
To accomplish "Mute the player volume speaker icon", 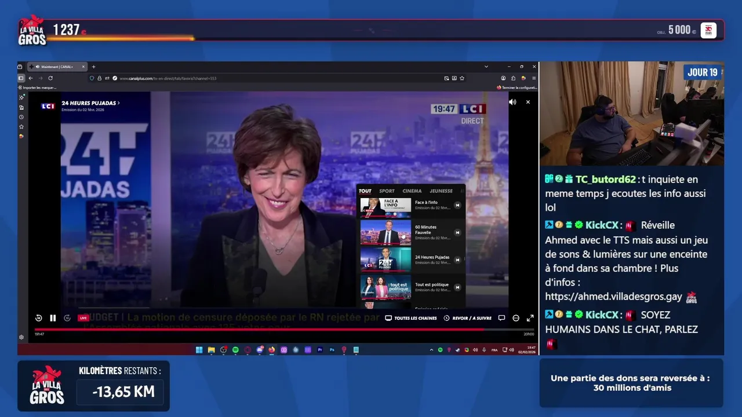I will pyautogui.click(x=512, y=102).
